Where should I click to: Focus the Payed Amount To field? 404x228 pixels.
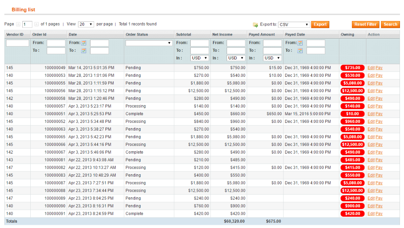point(272,51)
